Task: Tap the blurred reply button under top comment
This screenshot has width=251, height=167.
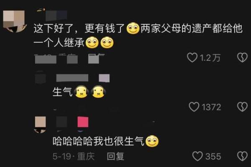Action: point(94,59)
